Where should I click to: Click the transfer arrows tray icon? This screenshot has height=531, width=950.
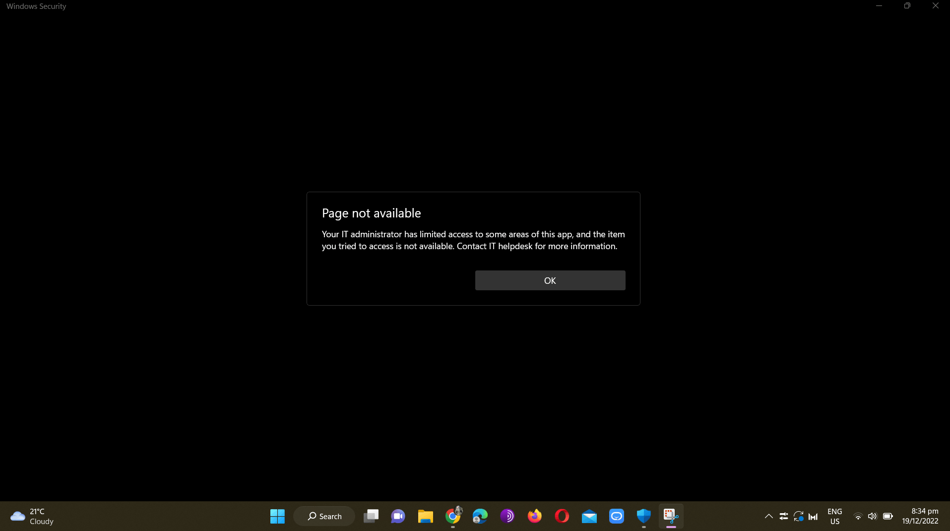(784, 516)
